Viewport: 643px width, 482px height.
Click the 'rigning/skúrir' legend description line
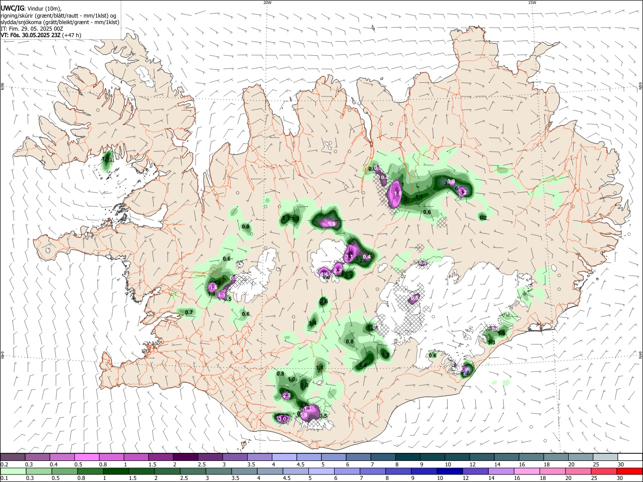[x=58, y=15]
